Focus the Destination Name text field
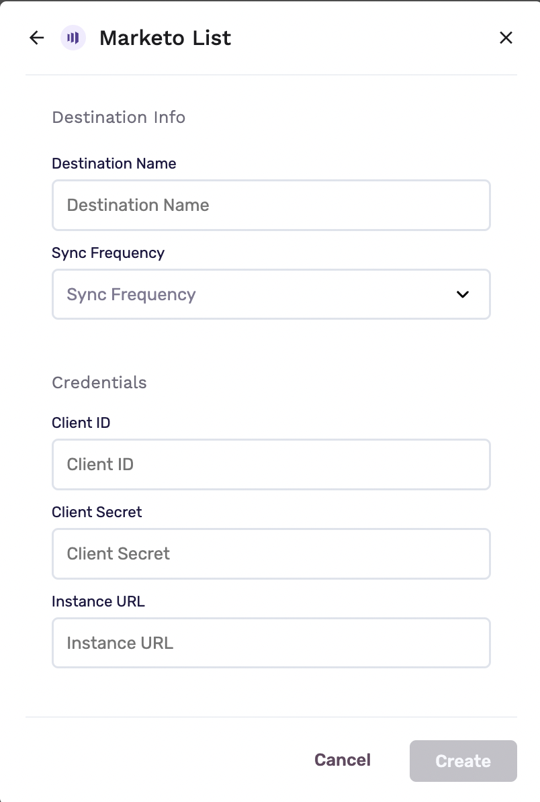The width and height of the screenshot is (540, 802). (x=271, y=205)
